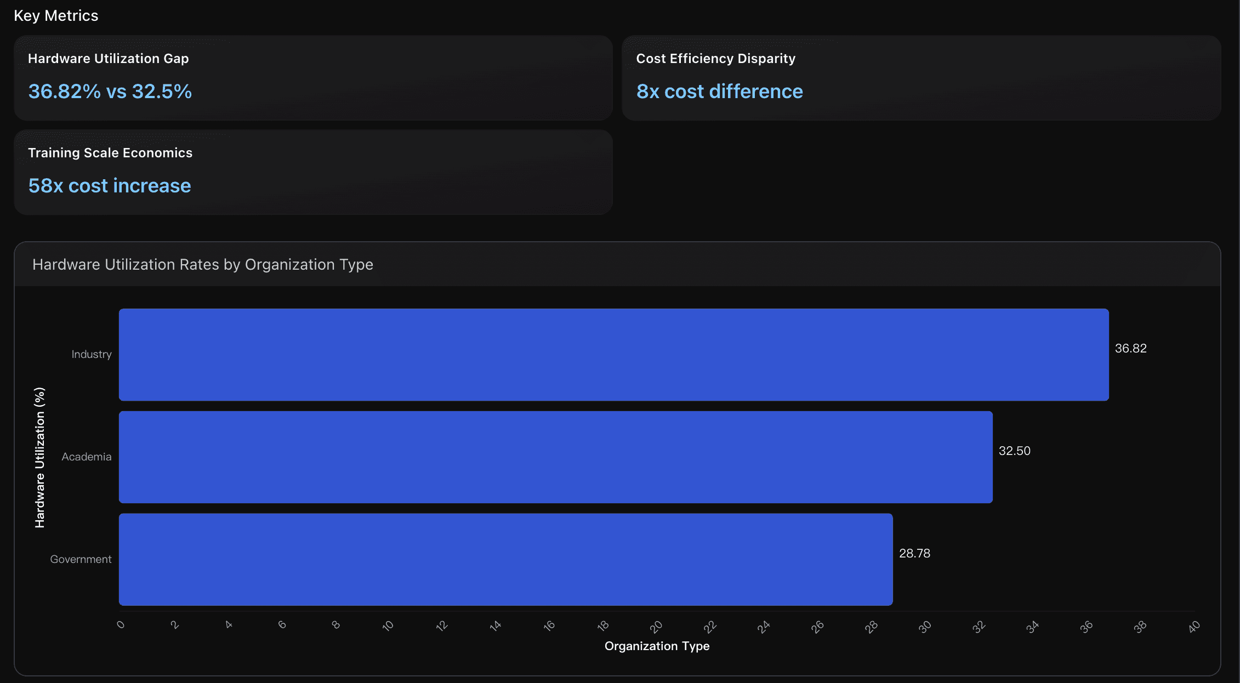Click the 40 tick mark on the axis
Image resolution: width=1240 pixels, height=683 pixels.
1193,625
